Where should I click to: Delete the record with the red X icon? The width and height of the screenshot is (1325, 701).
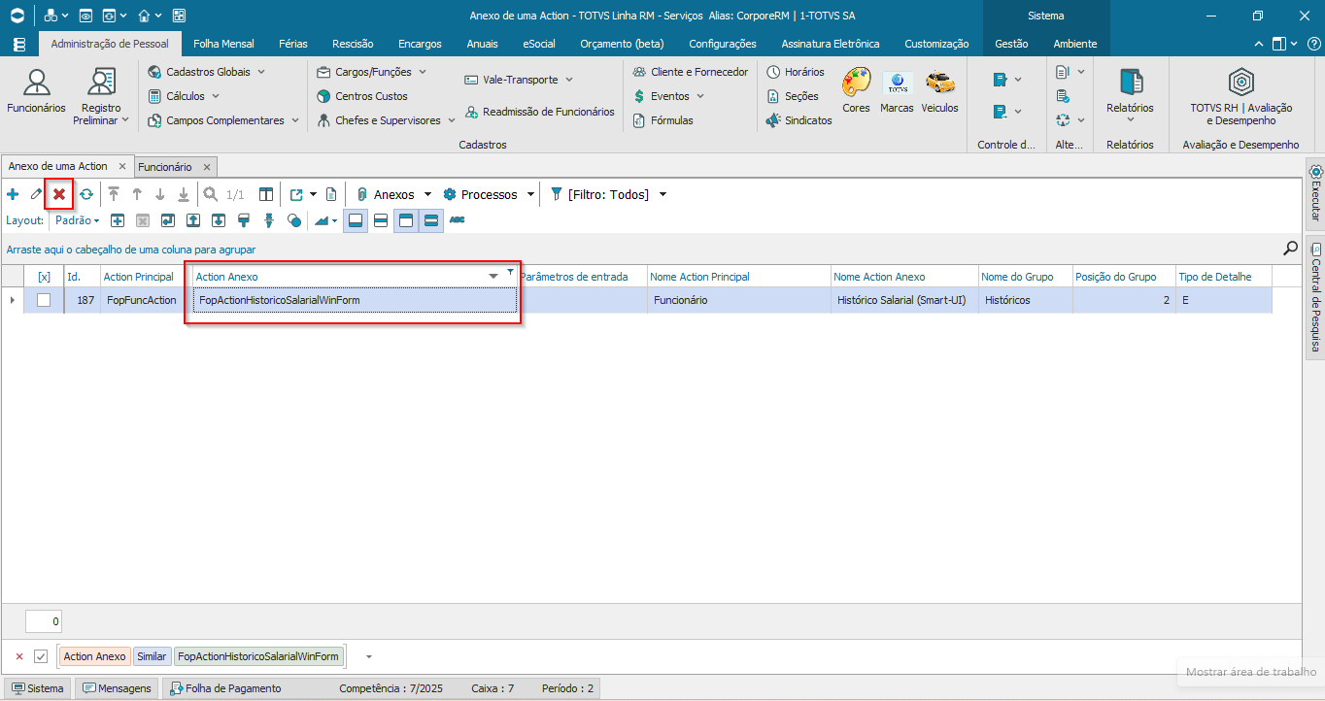(59, 194)
